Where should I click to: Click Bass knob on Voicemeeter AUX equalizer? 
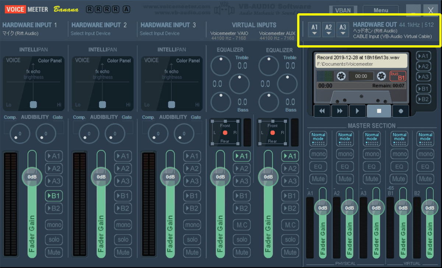click(x=269, y=102)
